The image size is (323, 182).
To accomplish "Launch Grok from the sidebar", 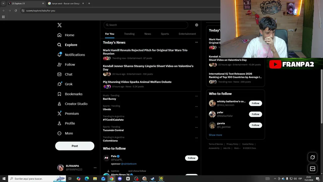I will pos(65,84).
